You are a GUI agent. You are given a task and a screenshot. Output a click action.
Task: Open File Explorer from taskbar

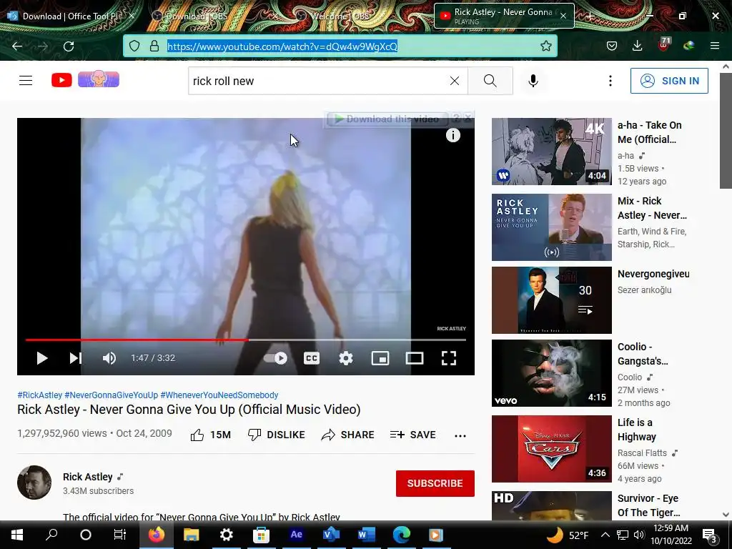(192, 535)
